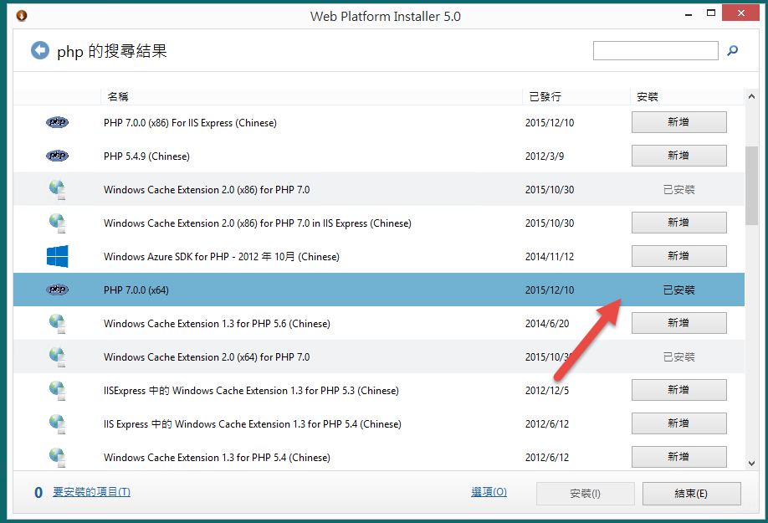Add Windows Azure SDK for PHP
This screenshot has width=768, height=523.
(x=678, y=256)
